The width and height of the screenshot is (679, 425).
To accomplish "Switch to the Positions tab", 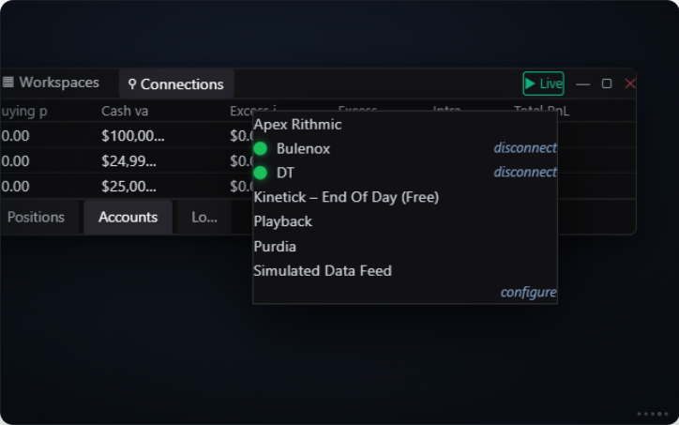I will [x=36, y=217].
